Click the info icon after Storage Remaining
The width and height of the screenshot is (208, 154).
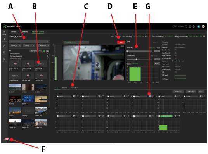pos(204,36)
